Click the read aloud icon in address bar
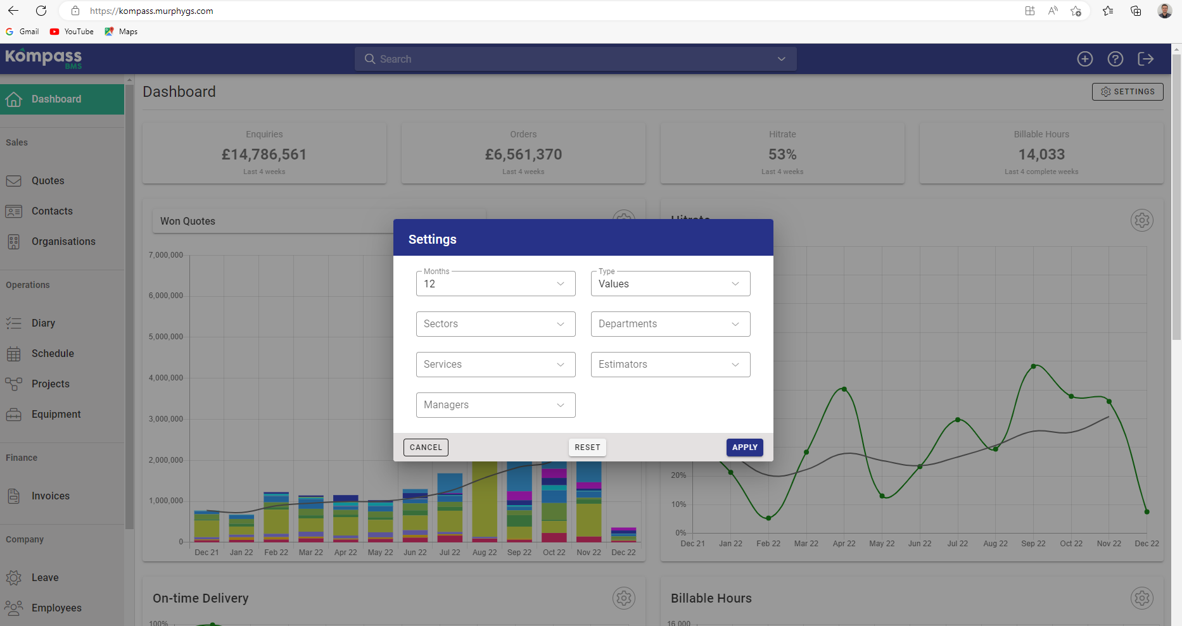 [1053, 11]
